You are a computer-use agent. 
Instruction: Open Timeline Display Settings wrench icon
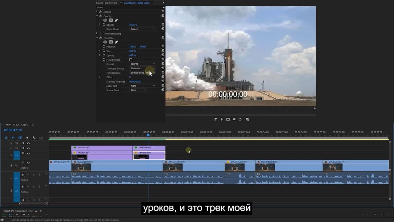(34, 138)
